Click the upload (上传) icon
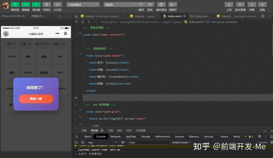The height and width of the screenshot is (158, 273). point(229,4)
